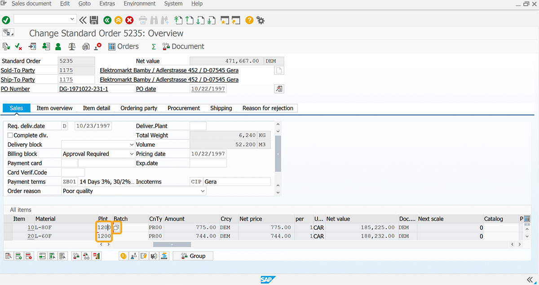The height and width of the screenshot is (285, 539).
Task: Click the First Page icon
Action: [178, 20]
